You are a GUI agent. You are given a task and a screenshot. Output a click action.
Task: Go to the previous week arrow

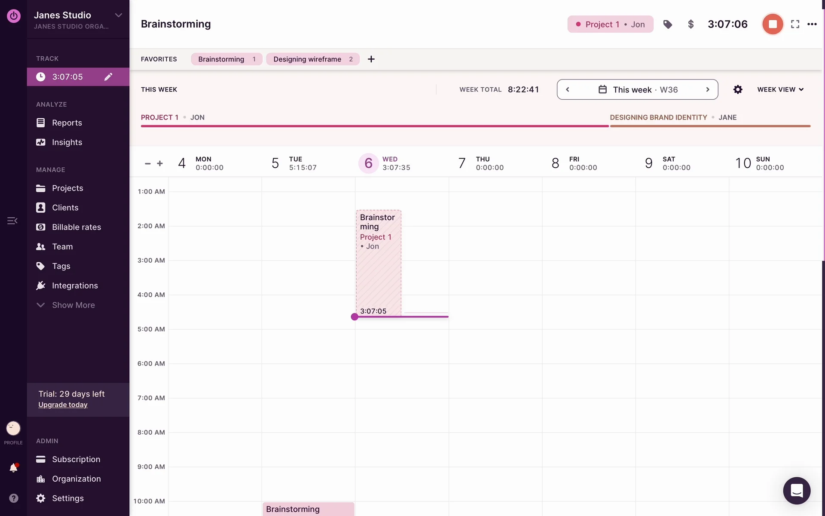tap(568, 89)
